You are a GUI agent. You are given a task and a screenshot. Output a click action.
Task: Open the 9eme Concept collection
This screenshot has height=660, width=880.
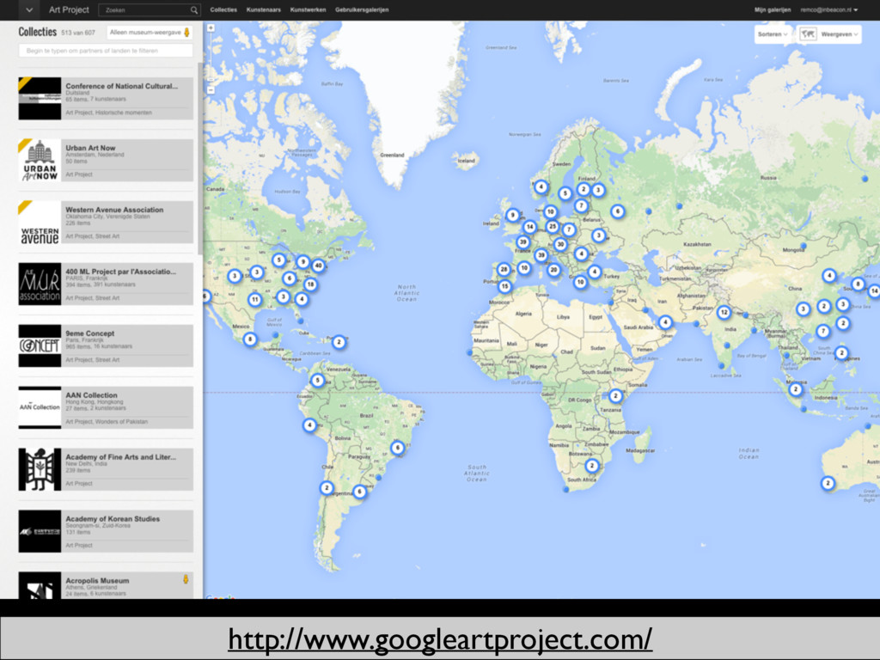106,345
